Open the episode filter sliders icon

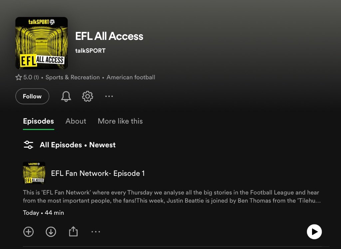[29, 145]
